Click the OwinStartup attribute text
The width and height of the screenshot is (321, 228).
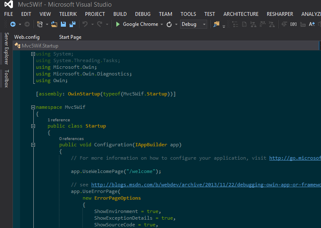pos(84,94)
